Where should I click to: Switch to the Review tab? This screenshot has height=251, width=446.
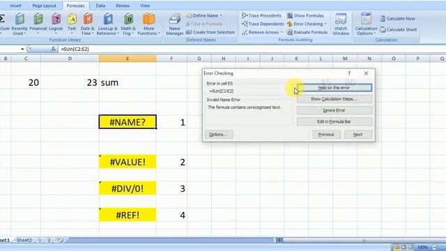click(x=123, y=6)
